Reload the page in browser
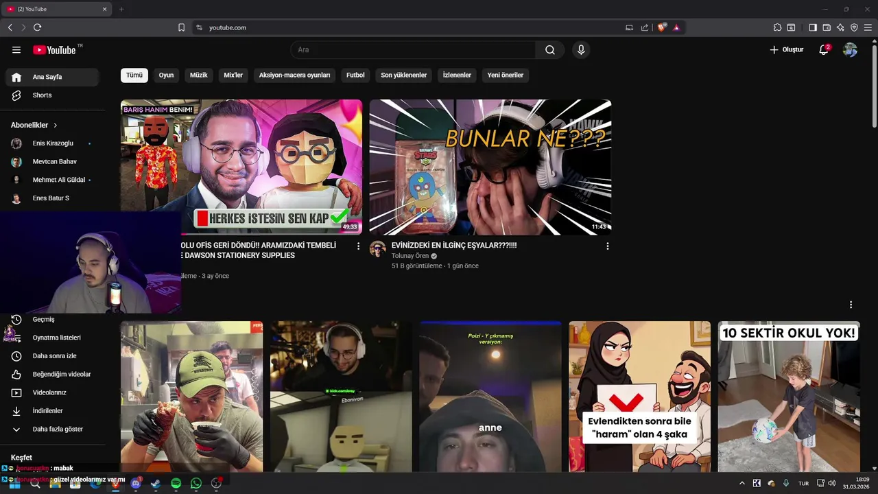 pyautogui.click(x=37, y=27)
